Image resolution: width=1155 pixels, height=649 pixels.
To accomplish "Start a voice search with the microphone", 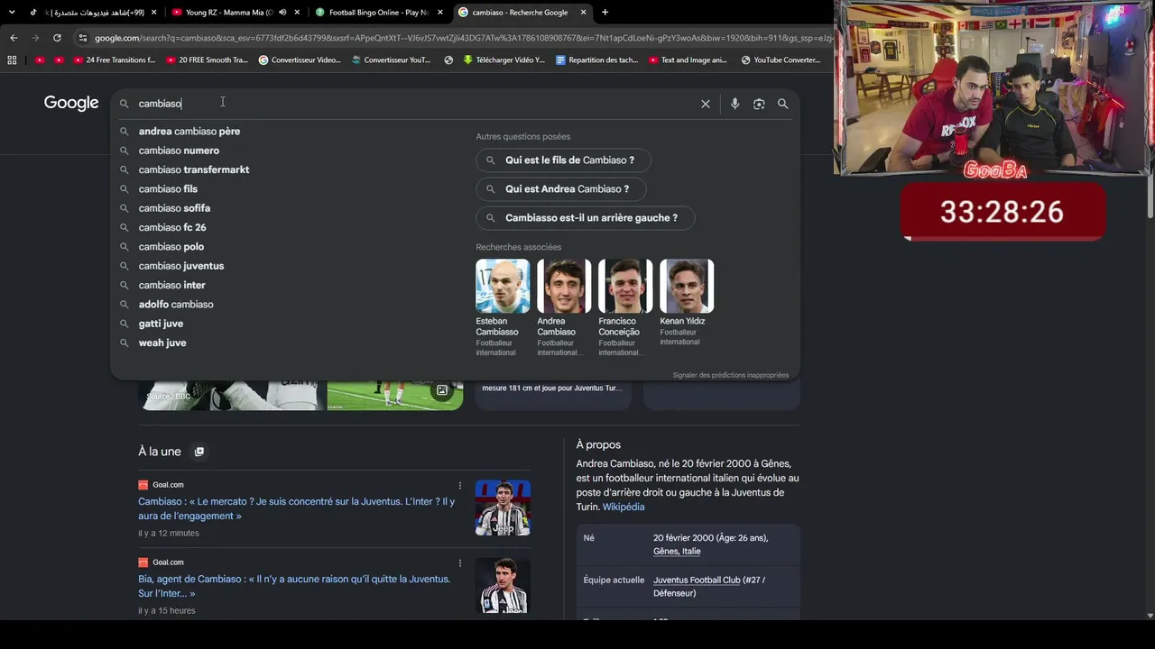I will [735, 104].
